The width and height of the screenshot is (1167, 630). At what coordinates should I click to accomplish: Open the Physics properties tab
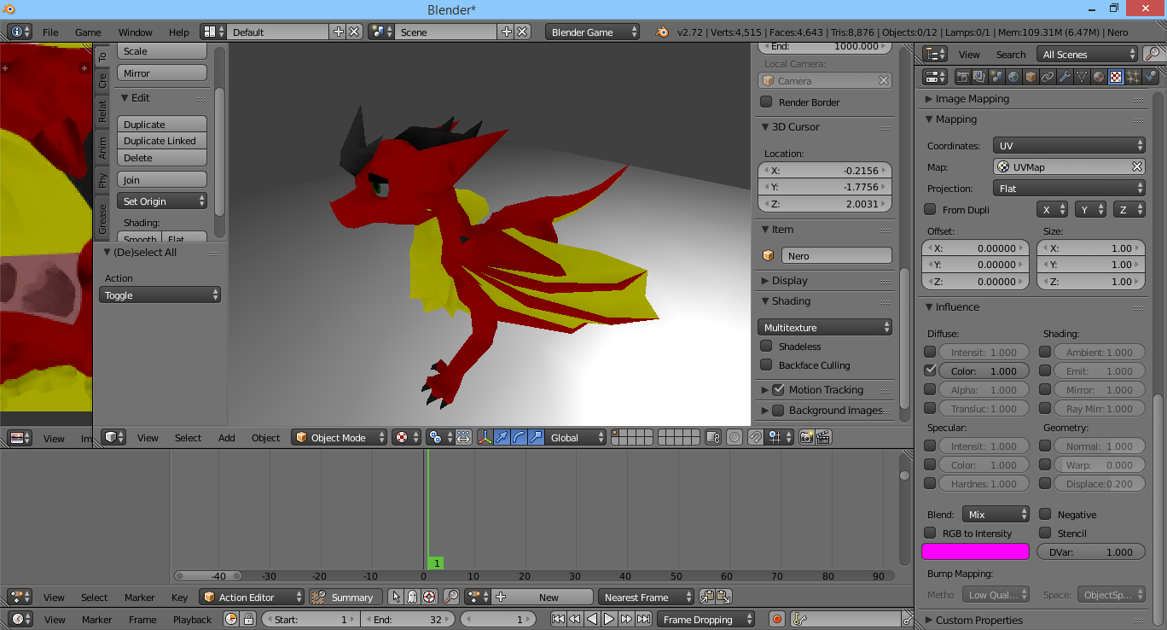(x=1150, y=77)
